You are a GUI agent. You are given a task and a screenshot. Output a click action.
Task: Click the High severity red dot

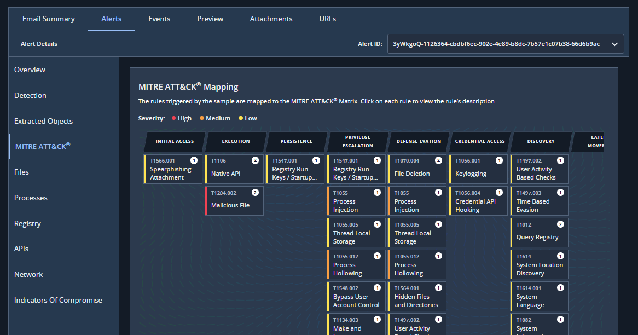click(174, 118)
